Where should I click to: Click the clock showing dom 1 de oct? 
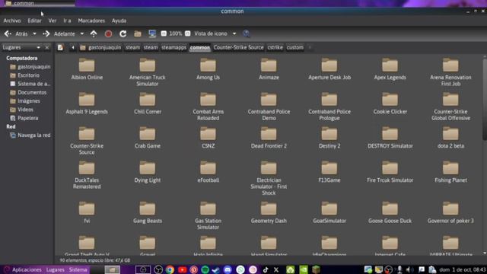tap(463, 269)
